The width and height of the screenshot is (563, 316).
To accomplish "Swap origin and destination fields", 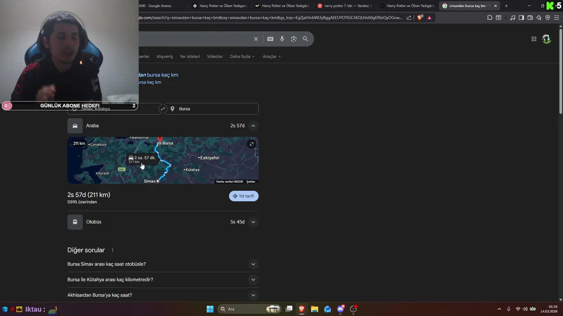I will pos(163,109).
